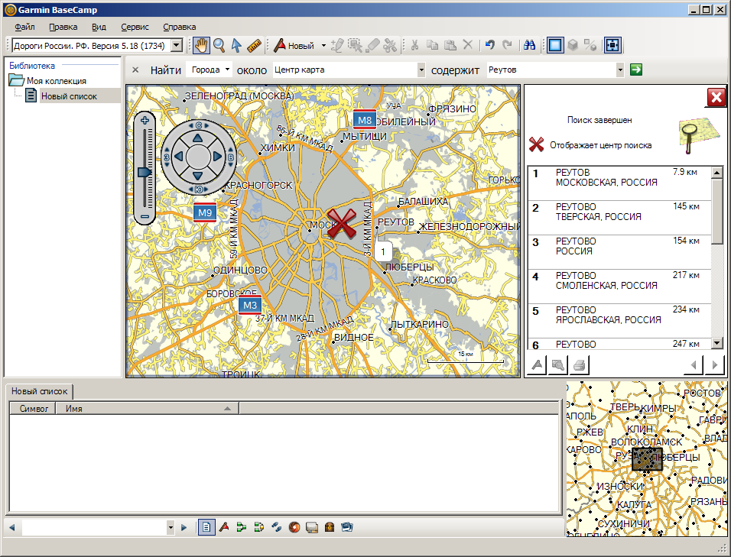Open the Правка menu
Image resolution: width=731 pixels, height=557 pixels.
pos(63,27)
